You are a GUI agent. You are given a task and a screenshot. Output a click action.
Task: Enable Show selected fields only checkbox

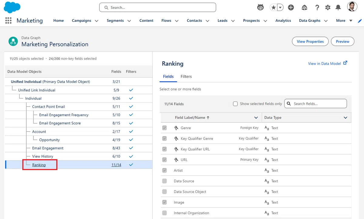[235, 104]
